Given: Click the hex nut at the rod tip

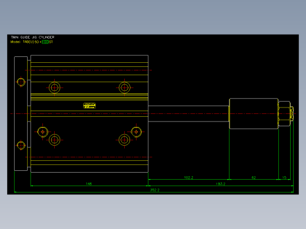Looking at the screenshot, I should [284, 114].
